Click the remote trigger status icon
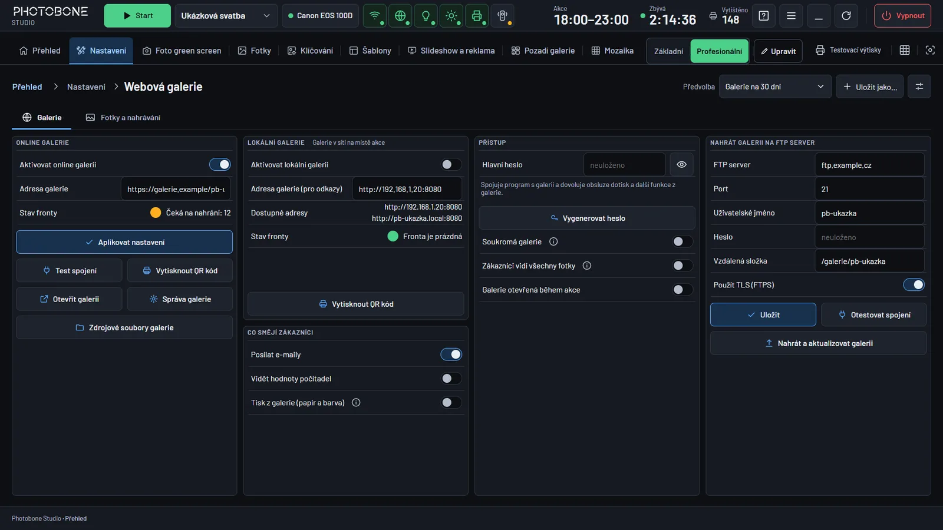The image size is (943, 530). (502, 16)
